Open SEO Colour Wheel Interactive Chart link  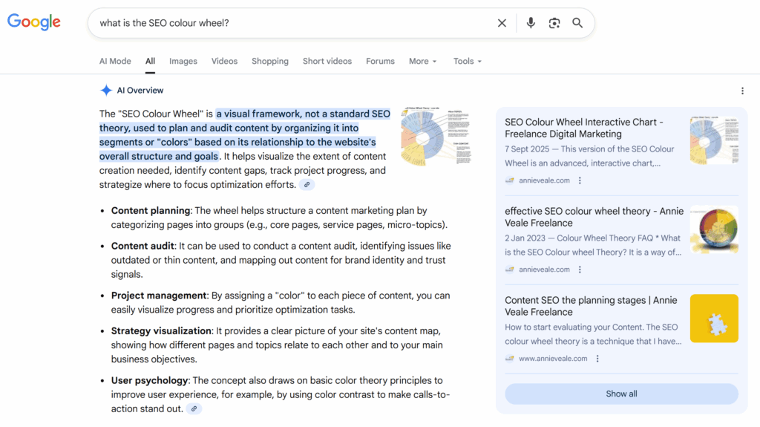tap(584, 128)
